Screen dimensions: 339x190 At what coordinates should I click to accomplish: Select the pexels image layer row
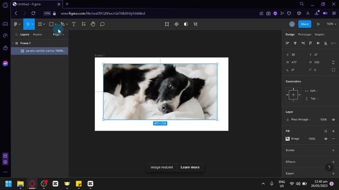(x=40, y=51)
